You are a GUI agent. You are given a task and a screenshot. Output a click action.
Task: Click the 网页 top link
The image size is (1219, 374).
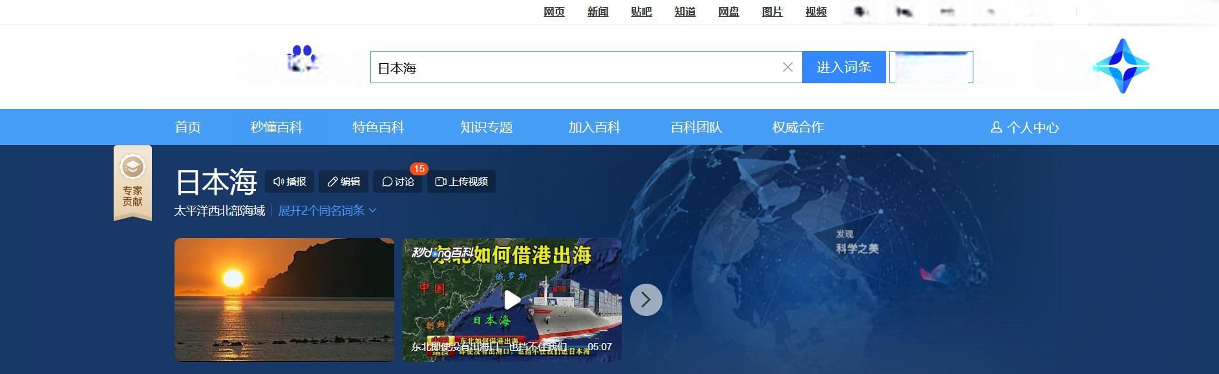tap(554, 12)
